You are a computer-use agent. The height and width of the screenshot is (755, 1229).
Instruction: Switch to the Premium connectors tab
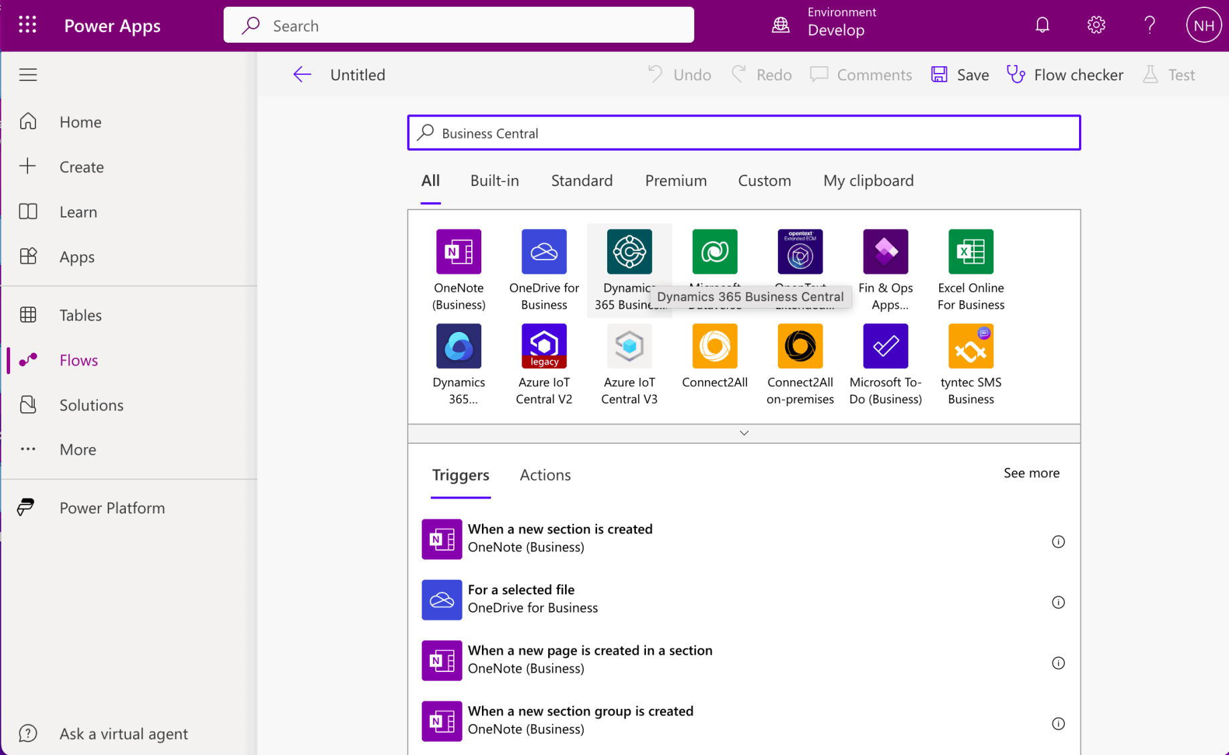pos(675,181)
